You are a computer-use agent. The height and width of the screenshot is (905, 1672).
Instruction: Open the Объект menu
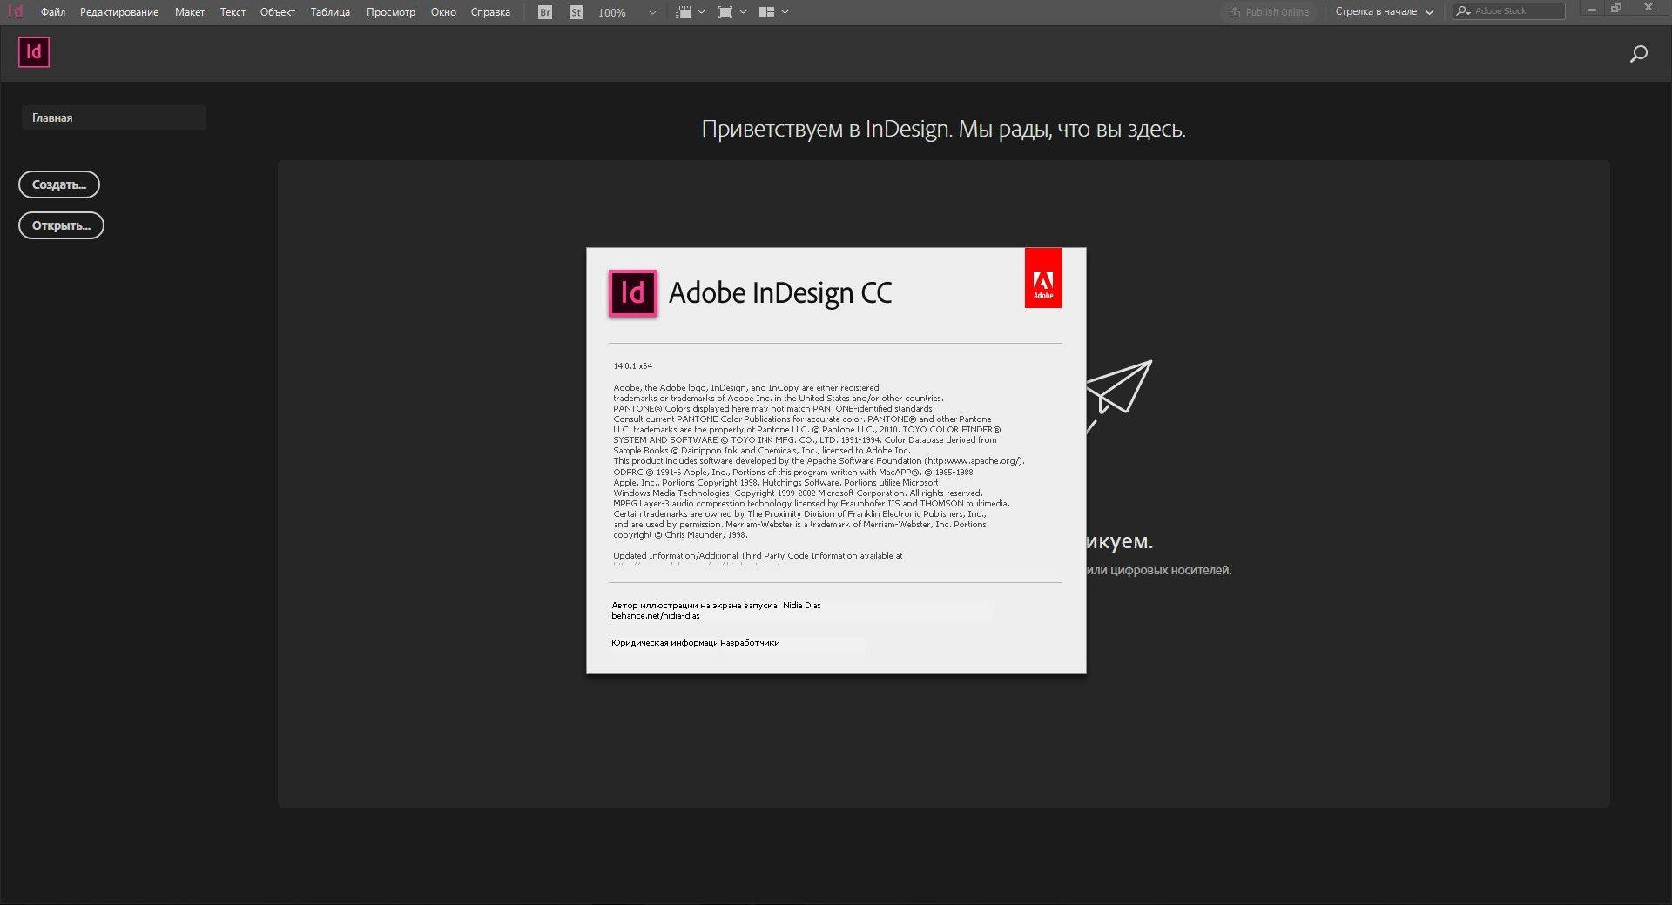[x=277, y=12]
